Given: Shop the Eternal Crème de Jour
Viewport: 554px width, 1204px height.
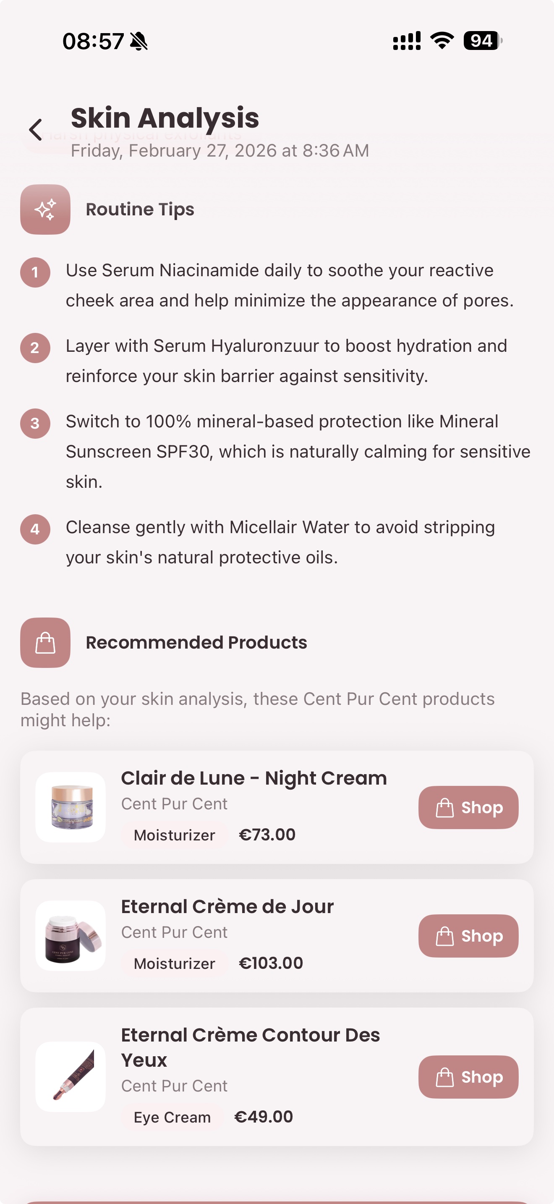Looking at the screenshot, I should tap(468, 936).
